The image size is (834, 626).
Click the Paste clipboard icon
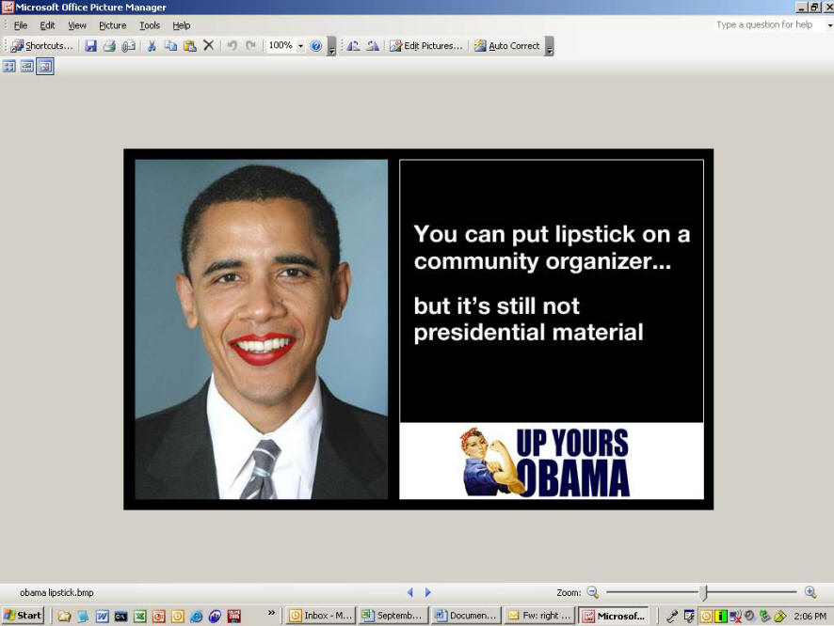click(x=189, y=45)
